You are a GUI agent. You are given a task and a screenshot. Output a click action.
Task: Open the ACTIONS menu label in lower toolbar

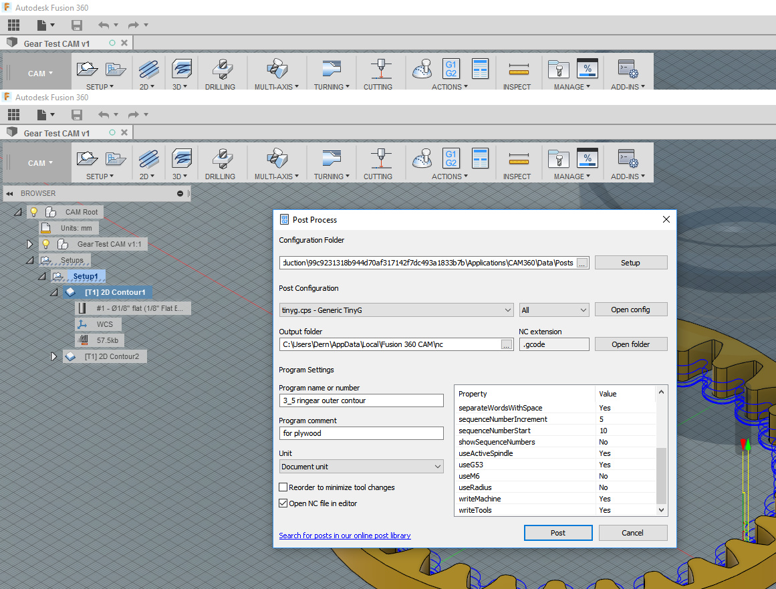449,176
